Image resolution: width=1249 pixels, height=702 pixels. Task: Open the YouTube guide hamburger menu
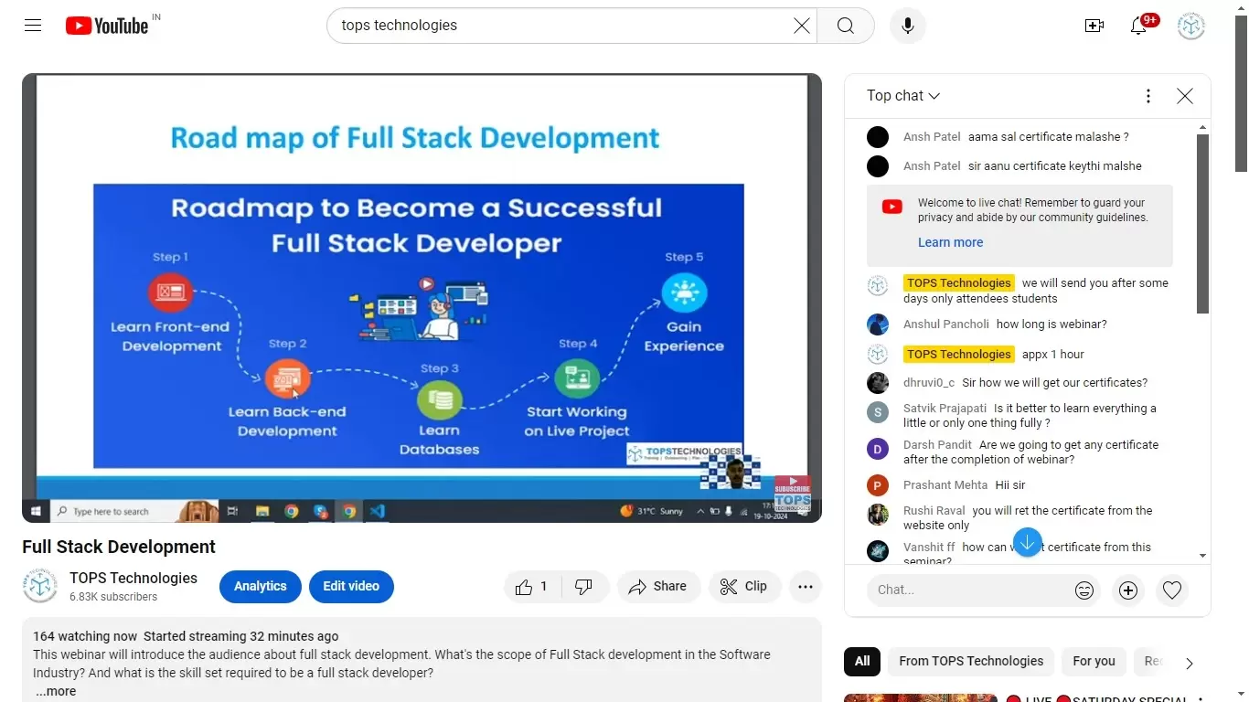pos(33,26)
